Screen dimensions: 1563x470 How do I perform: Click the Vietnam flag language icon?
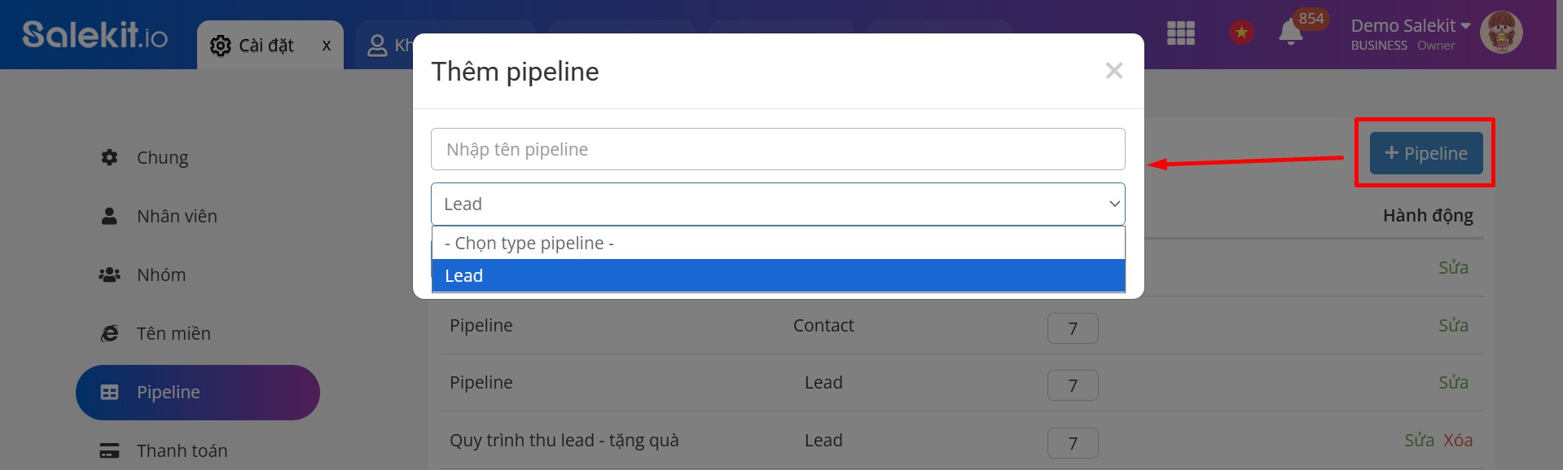tap(1241, 33)
